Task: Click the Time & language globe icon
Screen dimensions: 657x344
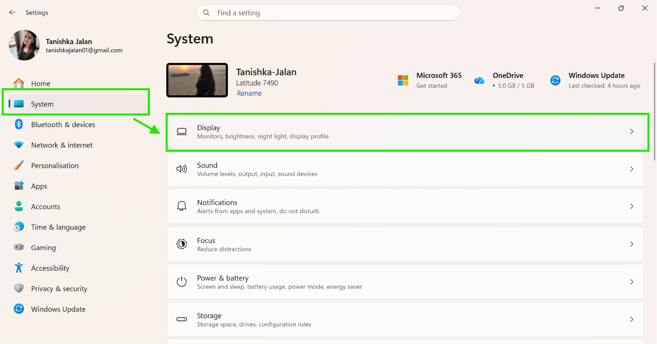Action: pyautogui.click(x=19, y=227)
